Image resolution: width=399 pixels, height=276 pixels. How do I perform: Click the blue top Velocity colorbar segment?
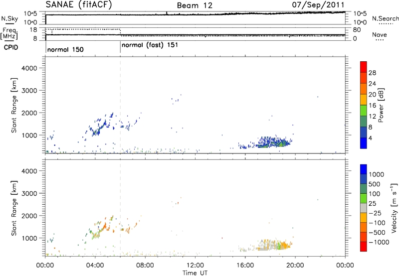(x=364, y=169)
